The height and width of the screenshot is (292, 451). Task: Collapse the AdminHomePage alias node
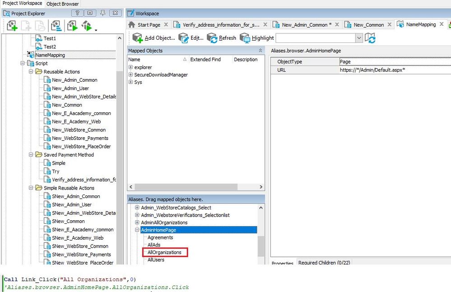137,230
